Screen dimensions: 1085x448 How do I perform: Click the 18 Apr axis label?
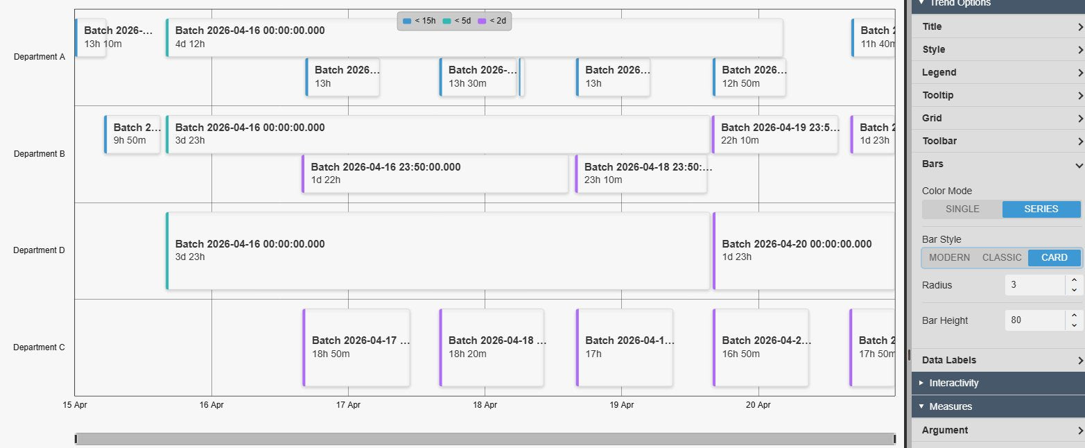485,404
